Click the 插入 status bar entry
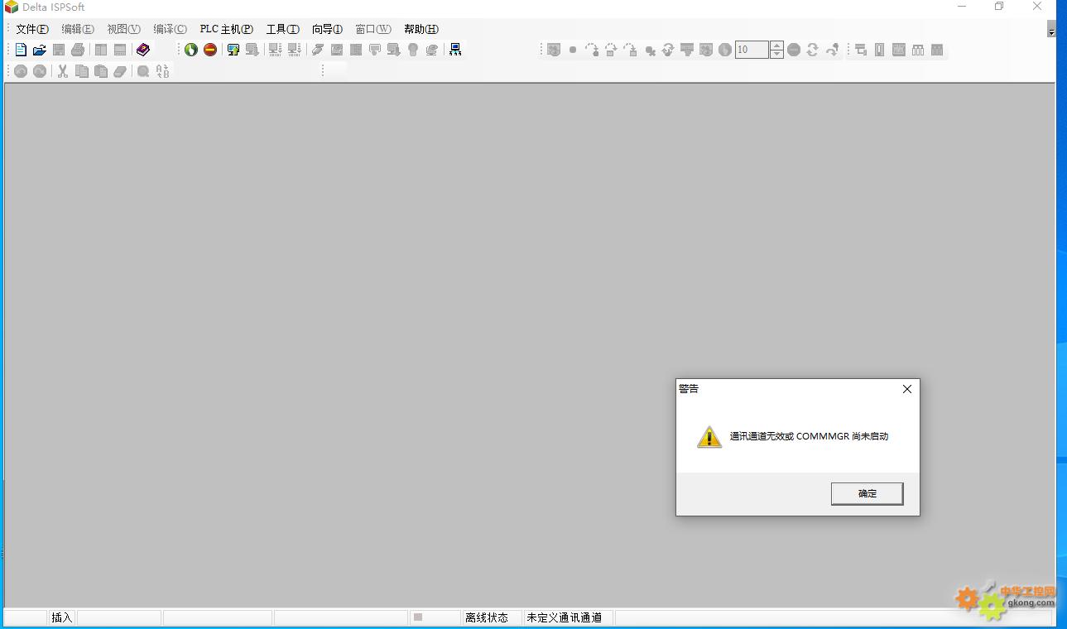 point(62,617)
